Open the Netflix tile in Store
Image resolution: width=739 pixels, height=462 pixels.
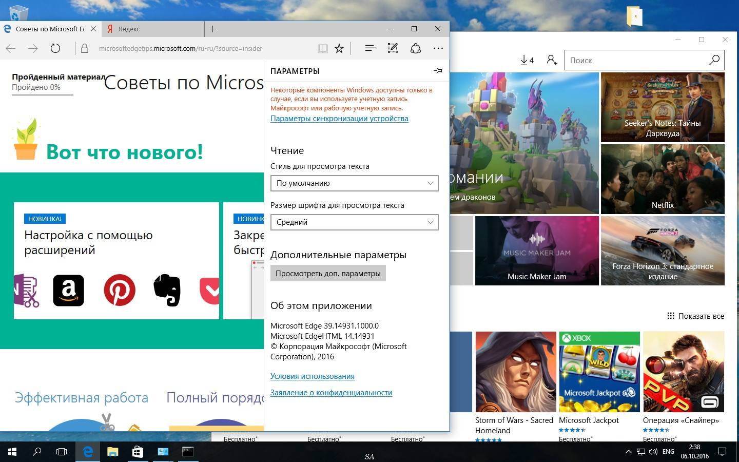663,179
